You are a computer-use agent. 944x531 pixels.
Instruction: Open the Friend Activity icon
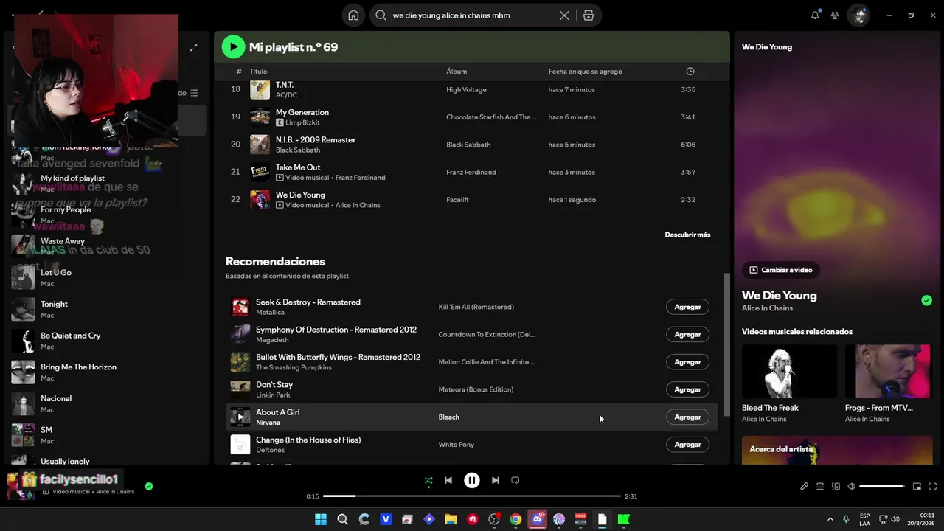[x=835, y=15]
